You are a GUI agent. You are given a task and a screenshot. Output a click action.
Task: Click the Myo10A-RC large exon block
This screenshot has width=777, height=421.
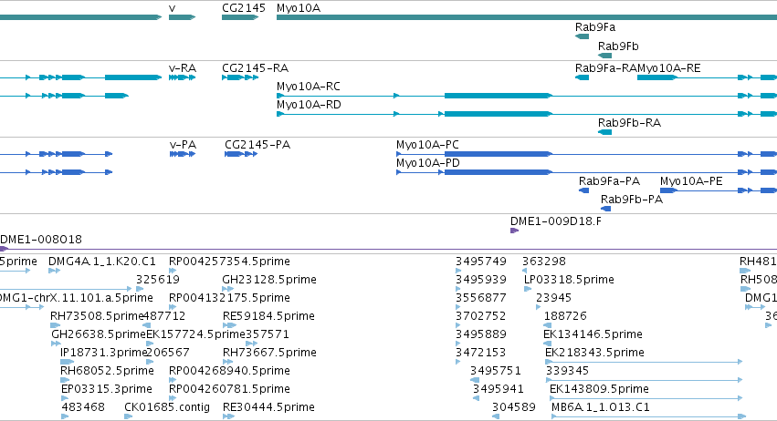(498, 96)
